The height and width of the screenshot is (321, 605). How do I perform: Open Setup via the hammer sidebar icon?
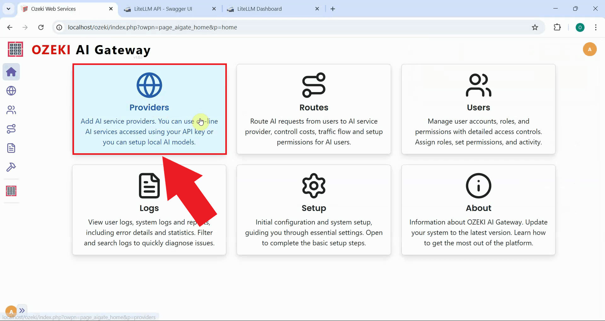pos(11,167)
